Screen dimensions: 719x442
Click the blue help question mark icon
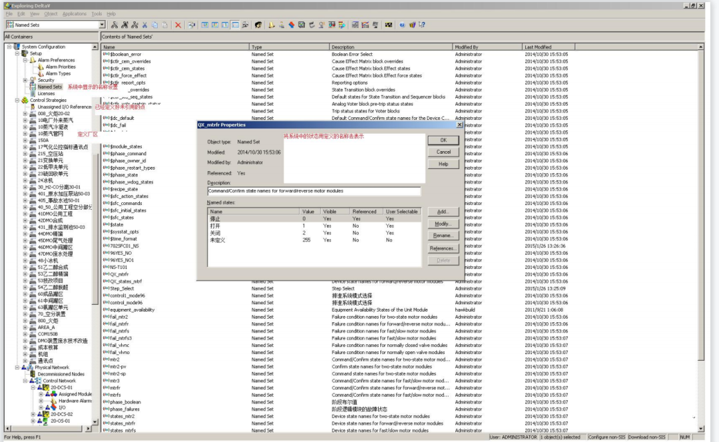pyautogui.click(x=402, y=25)
